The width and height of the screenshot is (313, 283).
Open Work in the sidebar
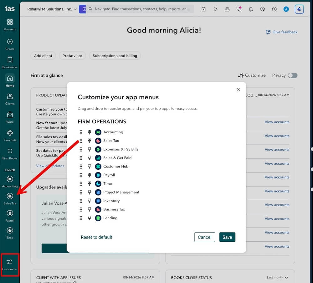10,118
